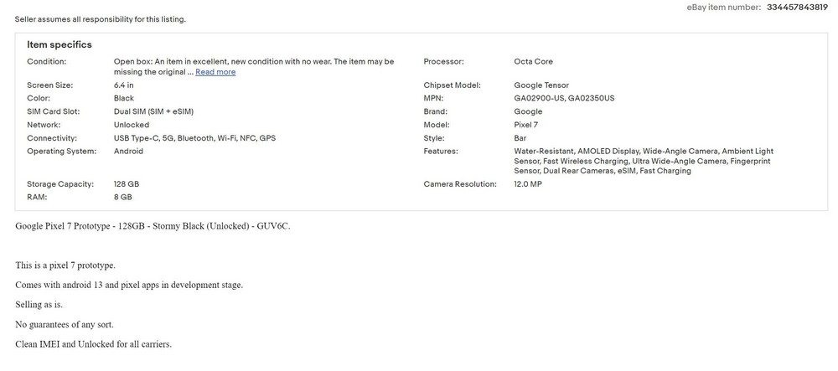Click the 'eBay item number:' label
This screenshot has height=371, width=838.
[x=724, y=8]
